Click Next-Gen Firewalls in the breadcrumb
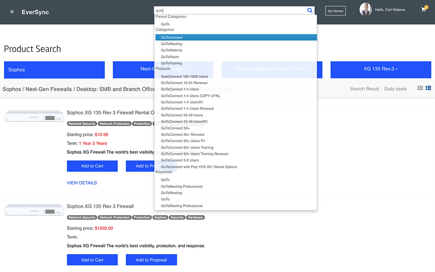Image resolution: width=435 pixels, height=272 pixels. click(x=48, y=89)
